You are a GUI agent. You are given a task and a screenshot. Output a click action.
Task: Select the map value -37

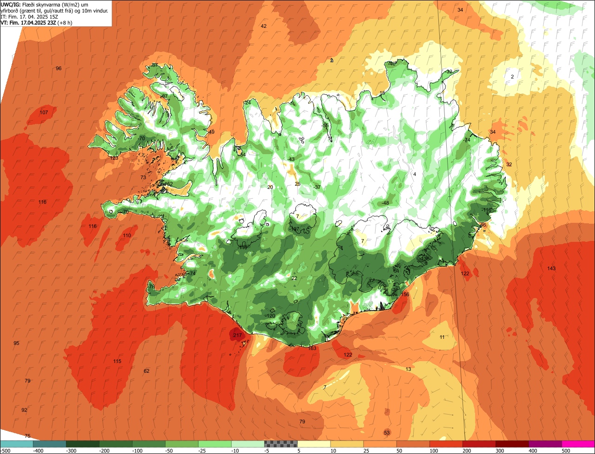317,187
